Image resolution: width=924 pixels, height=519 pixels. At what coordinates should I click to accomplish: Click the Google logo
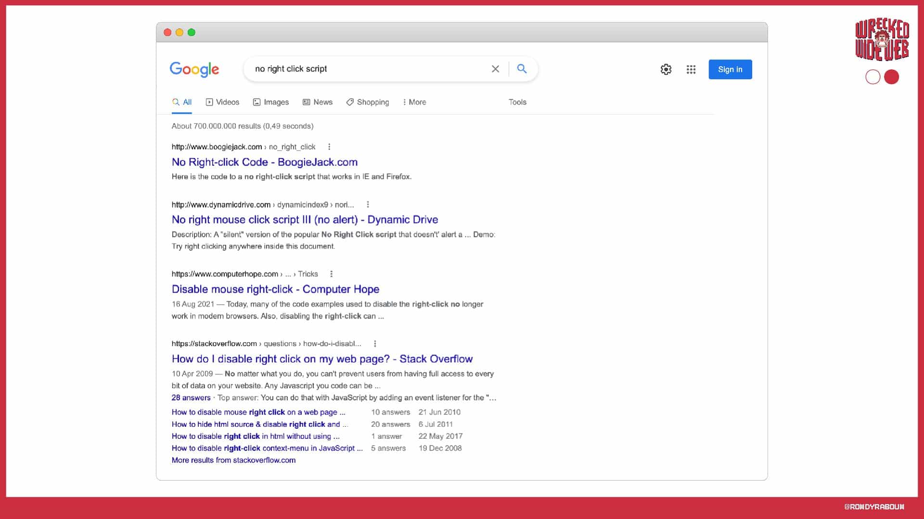coord(194,69)
